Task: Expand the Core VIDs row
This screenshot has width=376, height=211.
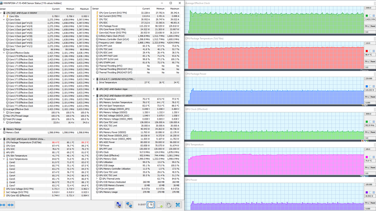Action: click(4, 16)
